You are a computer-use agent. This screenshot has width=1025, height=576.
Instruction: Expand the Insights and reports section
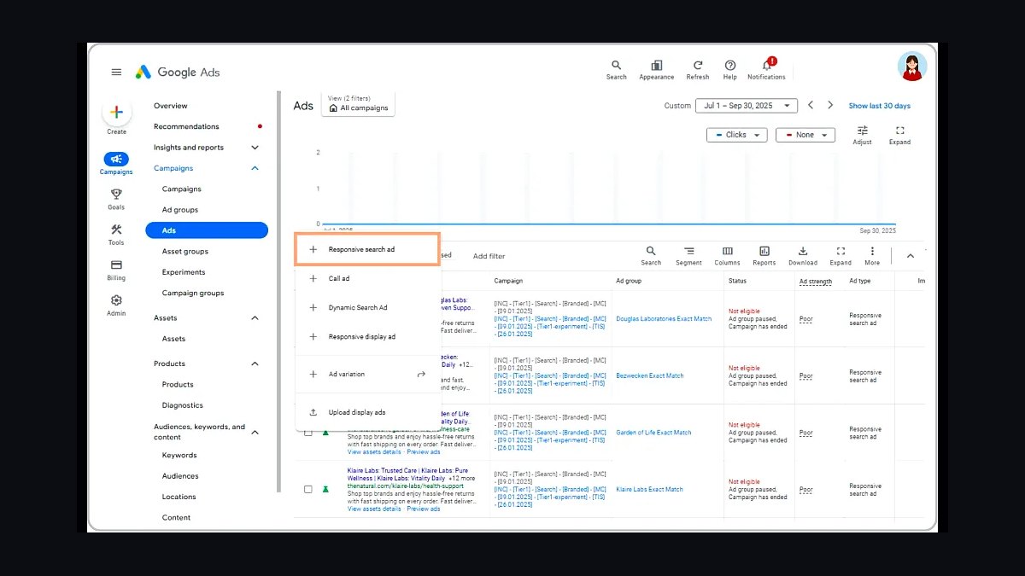click(255, 148)
